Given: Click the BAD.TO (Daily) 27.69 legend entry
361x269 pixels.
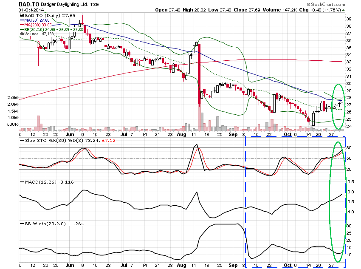Looking at the screenshot, I should (x=50, y=15).
